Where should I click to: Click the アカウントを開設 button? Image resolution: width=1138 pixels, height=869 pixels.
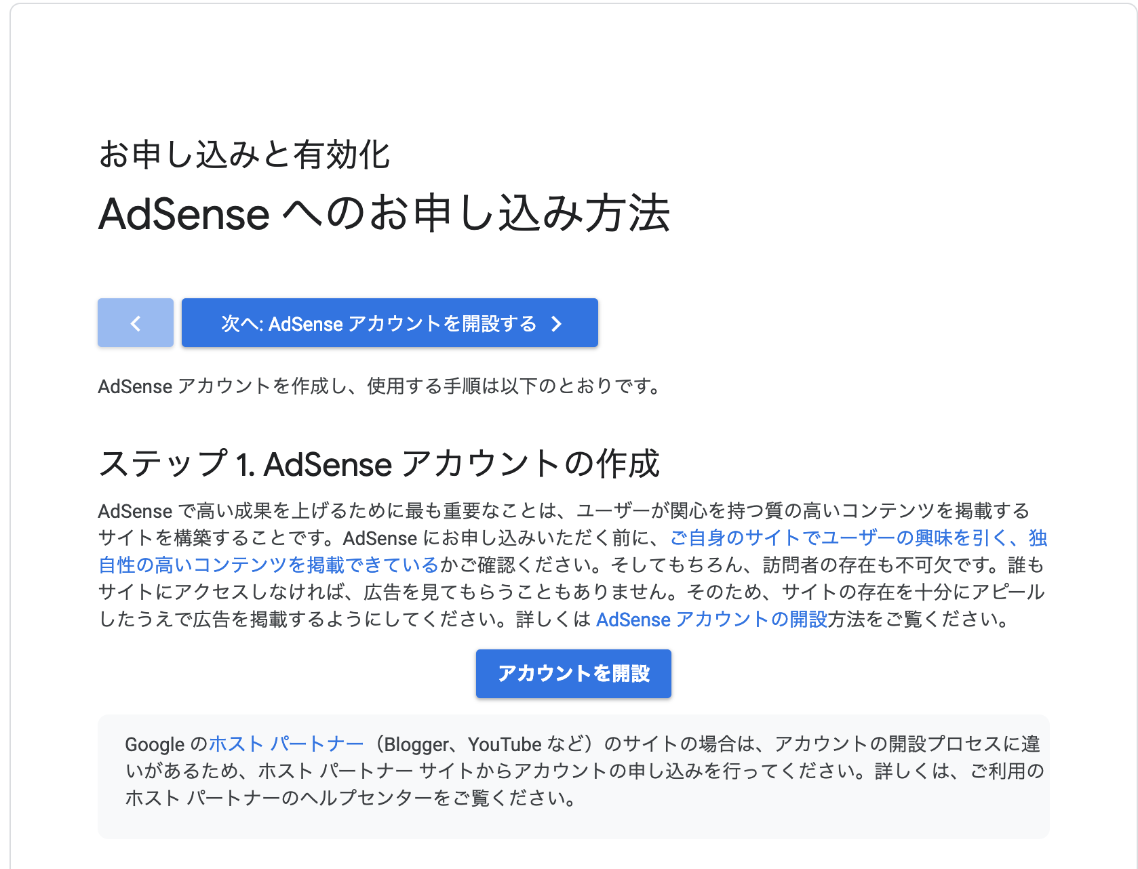coord(574,673)
